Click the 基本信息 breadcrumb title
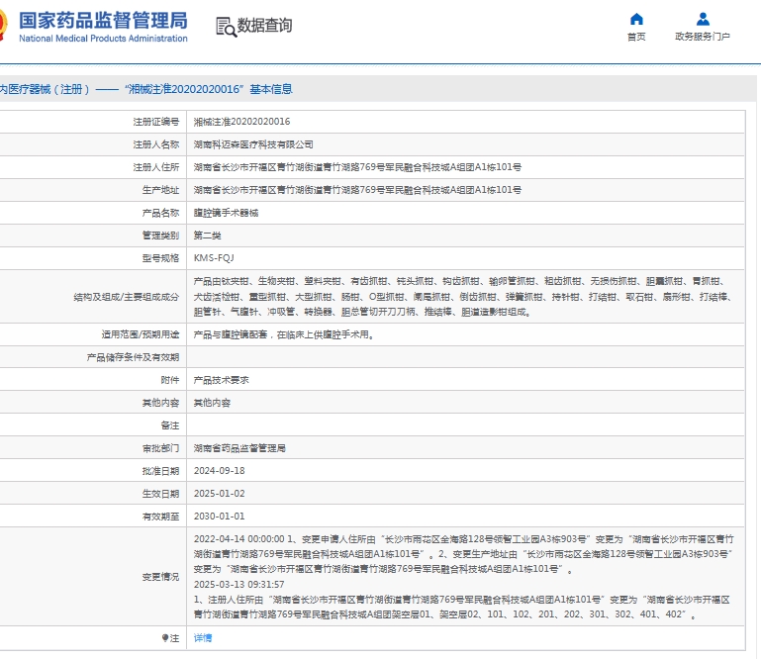This screenshot has width=761, height=659. pyautogui.click(x=271, y=89)
